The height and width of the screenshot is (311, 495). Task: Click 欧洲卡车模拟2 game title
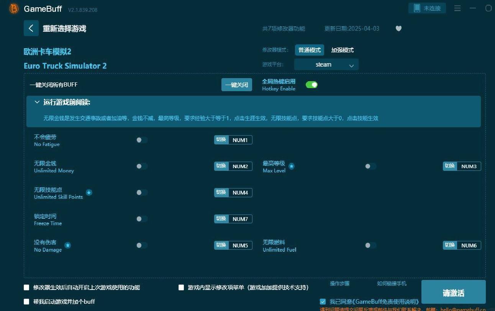point(48,52)
